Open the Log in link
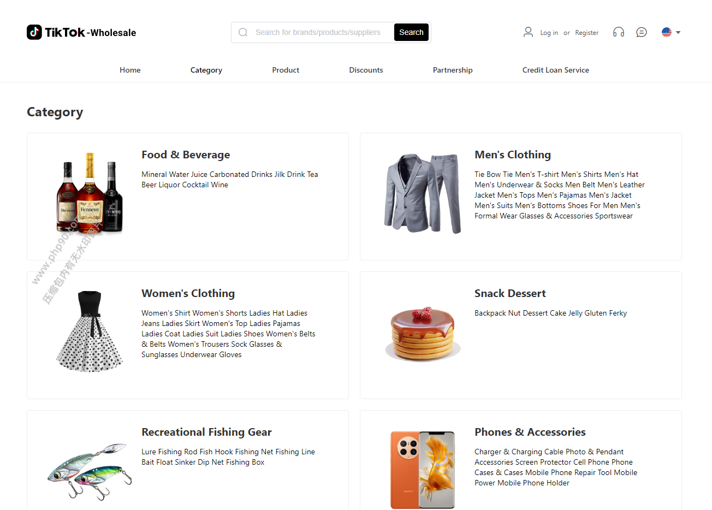Viewport: 712px width, 510px height. [549, 33]
